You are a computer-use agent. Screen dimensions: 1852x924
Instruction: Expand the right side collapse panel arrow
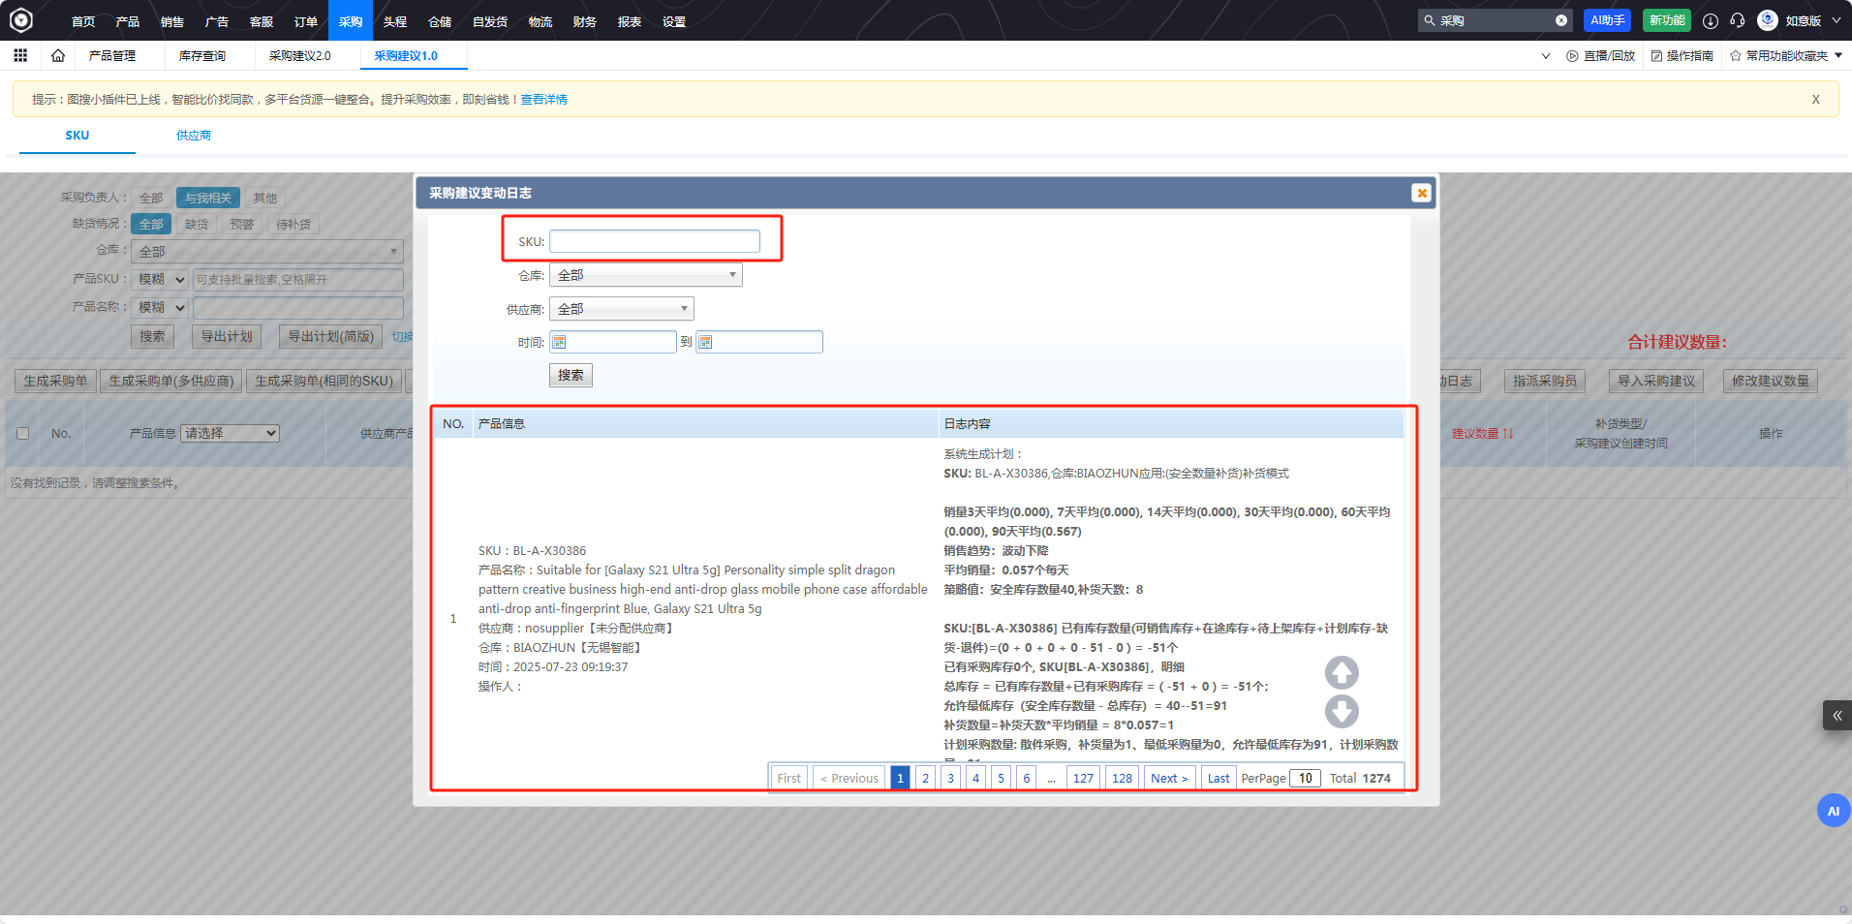click(x=1837, y=716)
